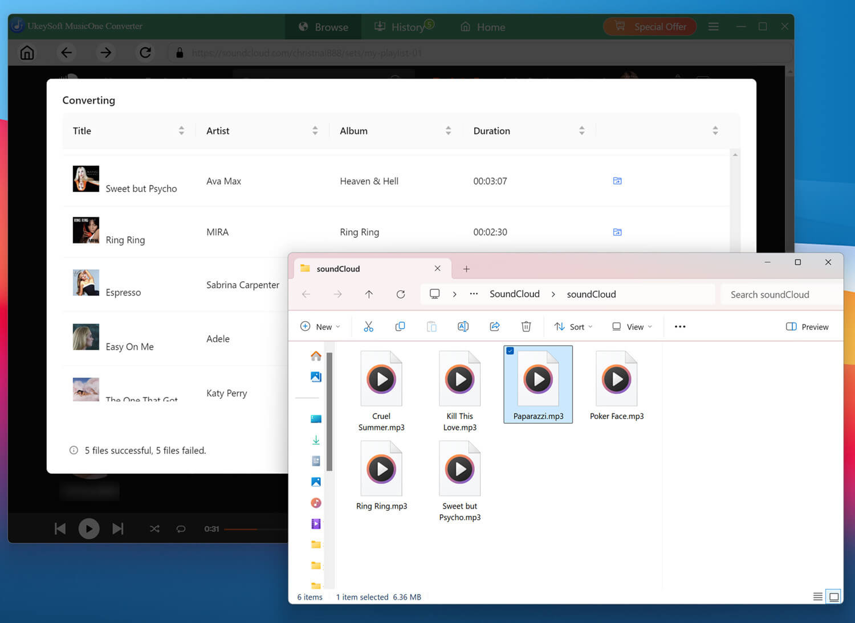This screenshot has height=623, width=855.
Task: Open the View dropdown in Explorer
Action: 632,327
